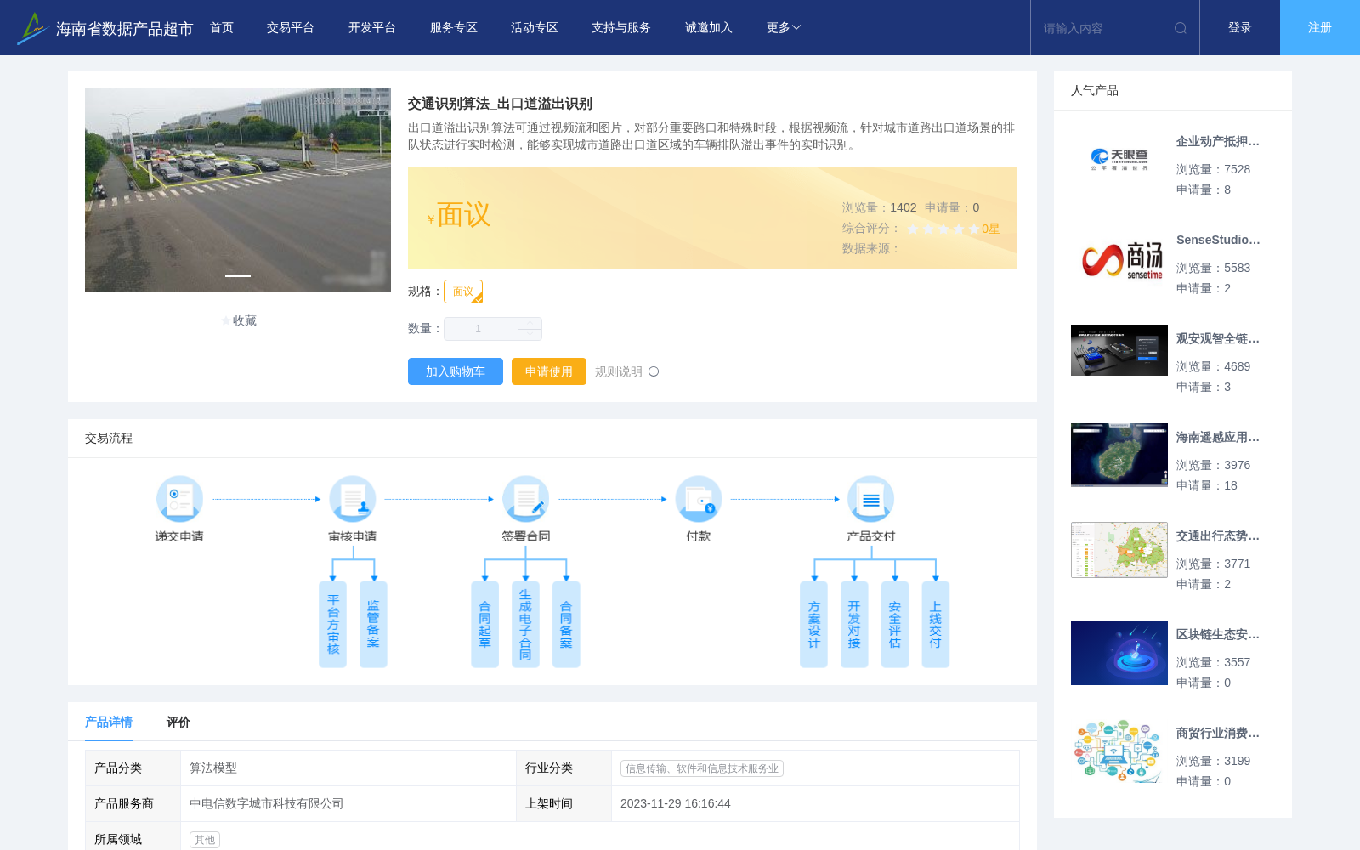
Task: Click the 2023-11-29 16:16:44 listing time
Action: coord(676,804)
